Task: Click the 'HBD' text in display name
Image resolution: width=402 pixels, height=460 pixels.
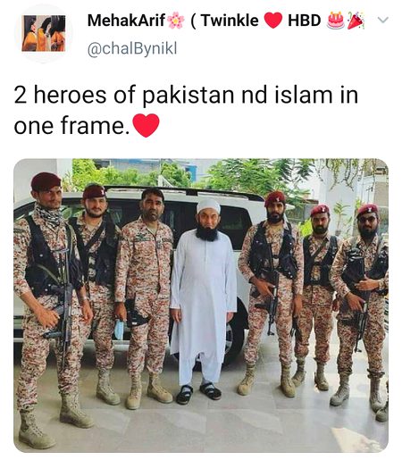Action: (x=304, y=21)
